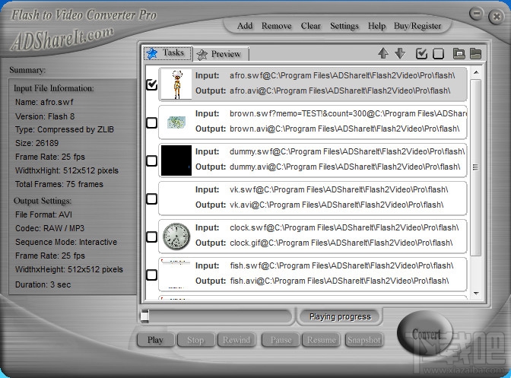
Task: Select the afro.swf character thumbnail
Action: click(x=176, y=84)
